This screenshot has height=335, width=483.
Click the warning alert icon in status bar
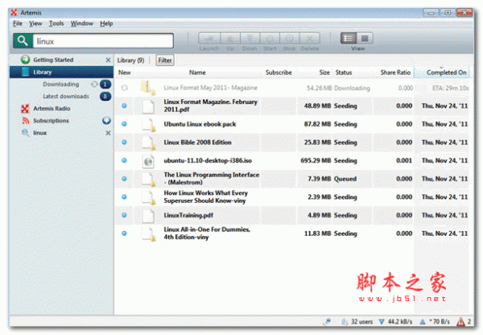click(x=460, y=322)
